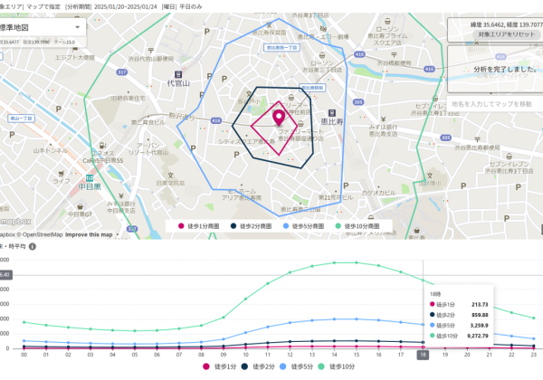Click blue 徒歩5分 data point at hour 10
The image size is (543, 380).
click(245, 333)
